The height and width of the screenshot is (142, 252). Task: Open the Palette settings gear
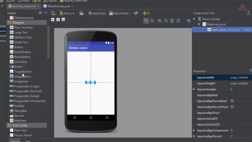tap(40, 13)
